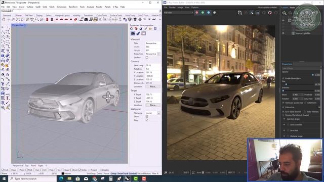Expand the Aperture shape section
The height and width of the screenshot is (182, 324).
(x=284, y=119)
